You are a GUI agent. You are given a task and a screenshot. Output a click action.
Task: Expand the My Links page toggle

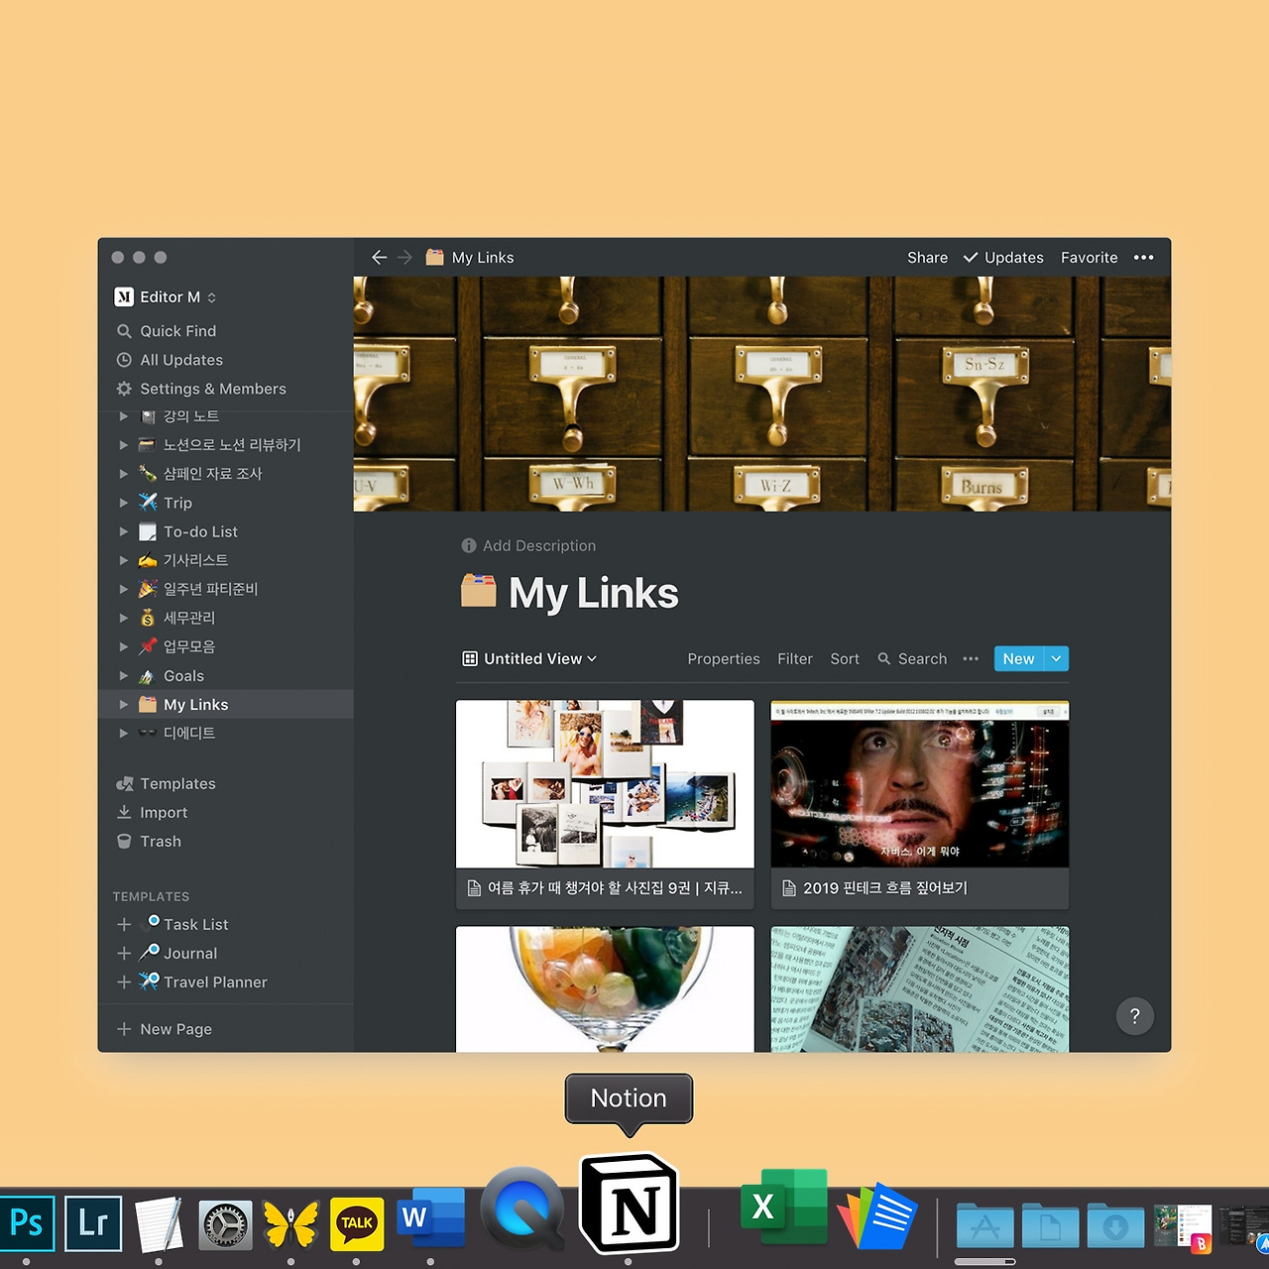tap(124, 705)
